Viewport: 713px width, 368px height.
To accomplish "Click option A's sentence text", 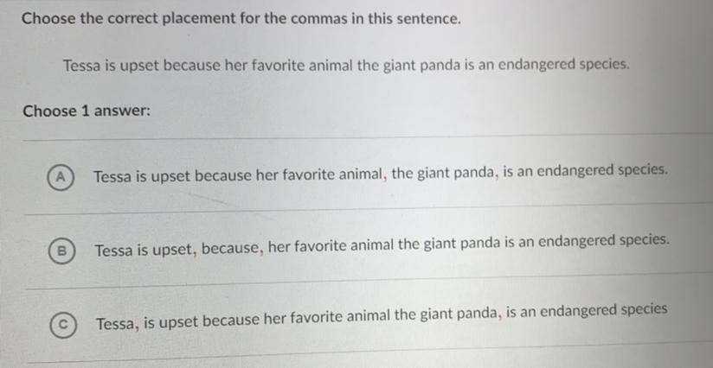I will 381,174.
